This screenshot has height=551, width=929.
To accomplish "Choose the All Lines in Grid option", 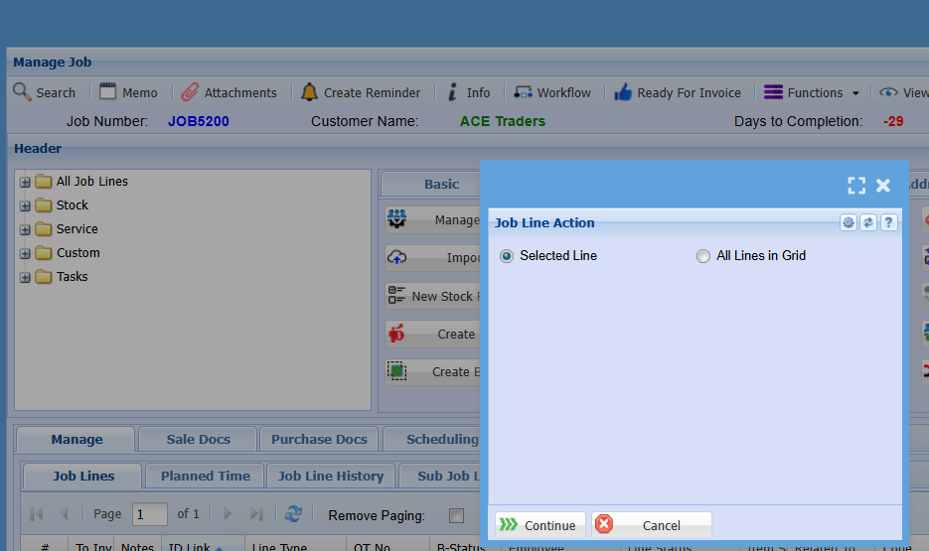I will click(703, 256).
